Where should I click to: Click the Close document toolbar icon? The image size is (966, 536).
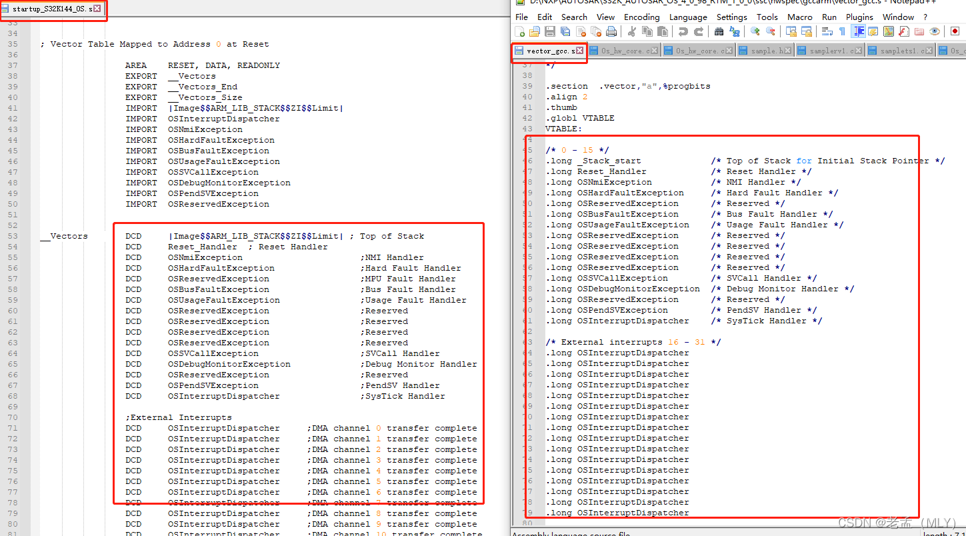pyautogui.click(x=581, y=31)
